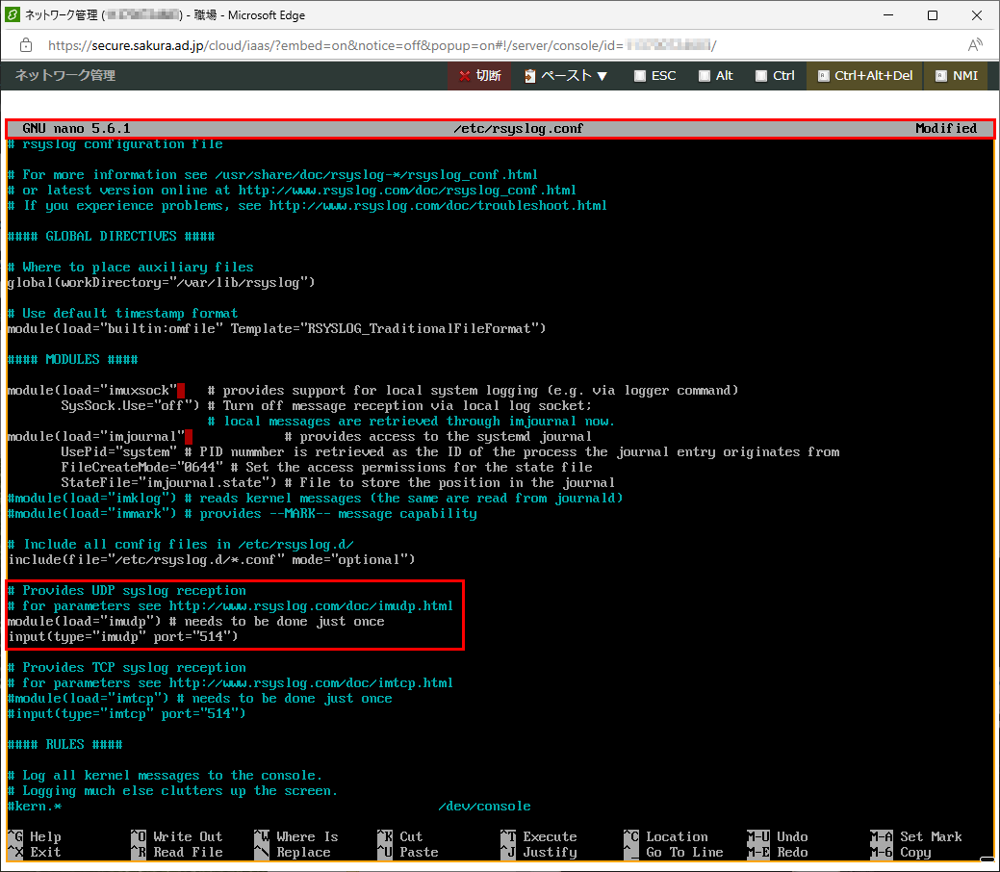Click the #module(load="immark") line

[x=243, y=514]
